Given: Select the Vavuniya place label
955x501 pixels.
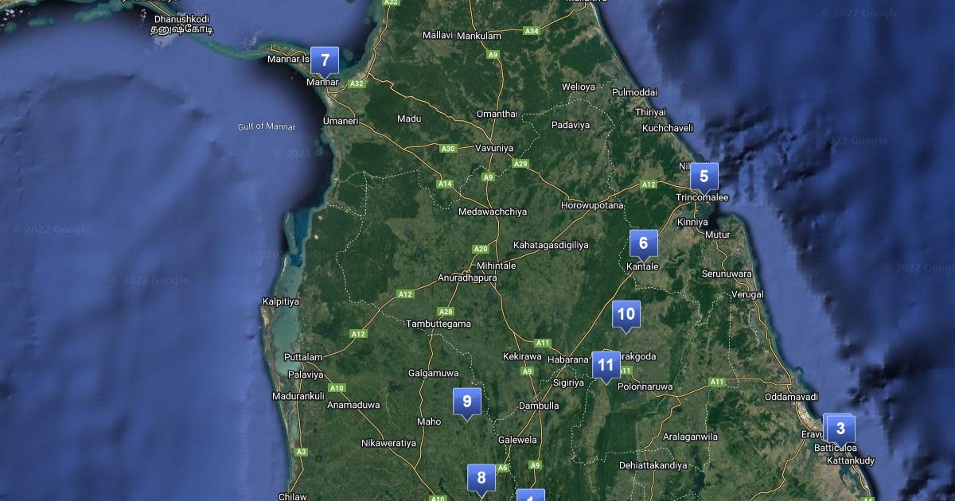Looking at the screenshot, I should coord(494,148).
